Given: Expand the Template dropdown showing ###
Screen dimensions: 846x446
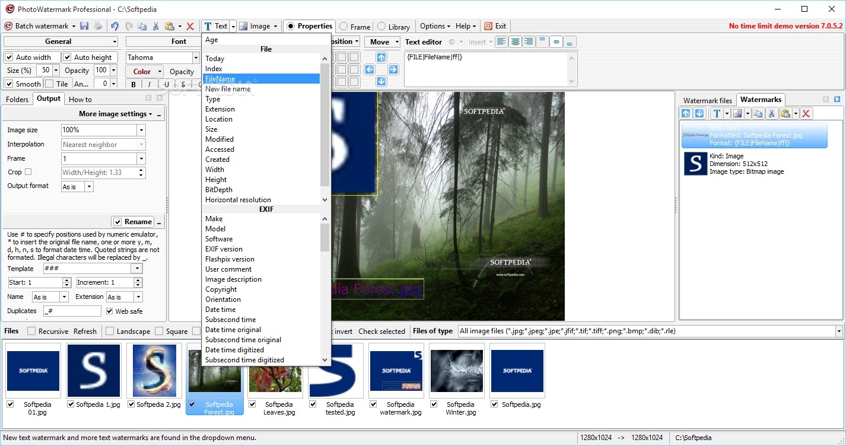Looking at the screenshot, I should (x=137, y=269).
